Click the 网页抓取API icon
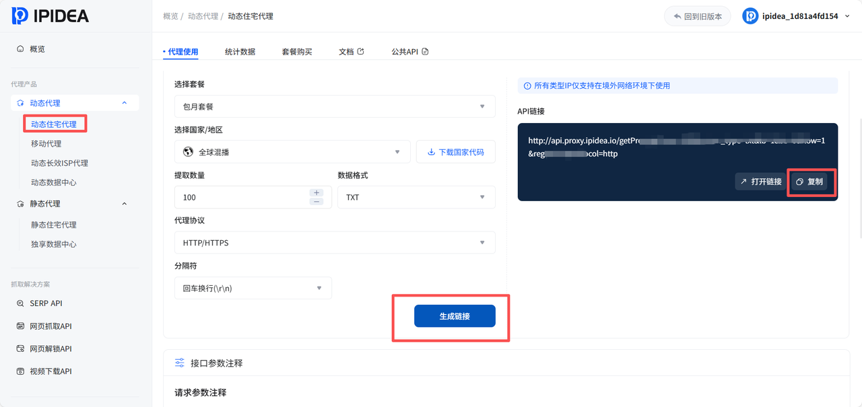 (20, 326)
